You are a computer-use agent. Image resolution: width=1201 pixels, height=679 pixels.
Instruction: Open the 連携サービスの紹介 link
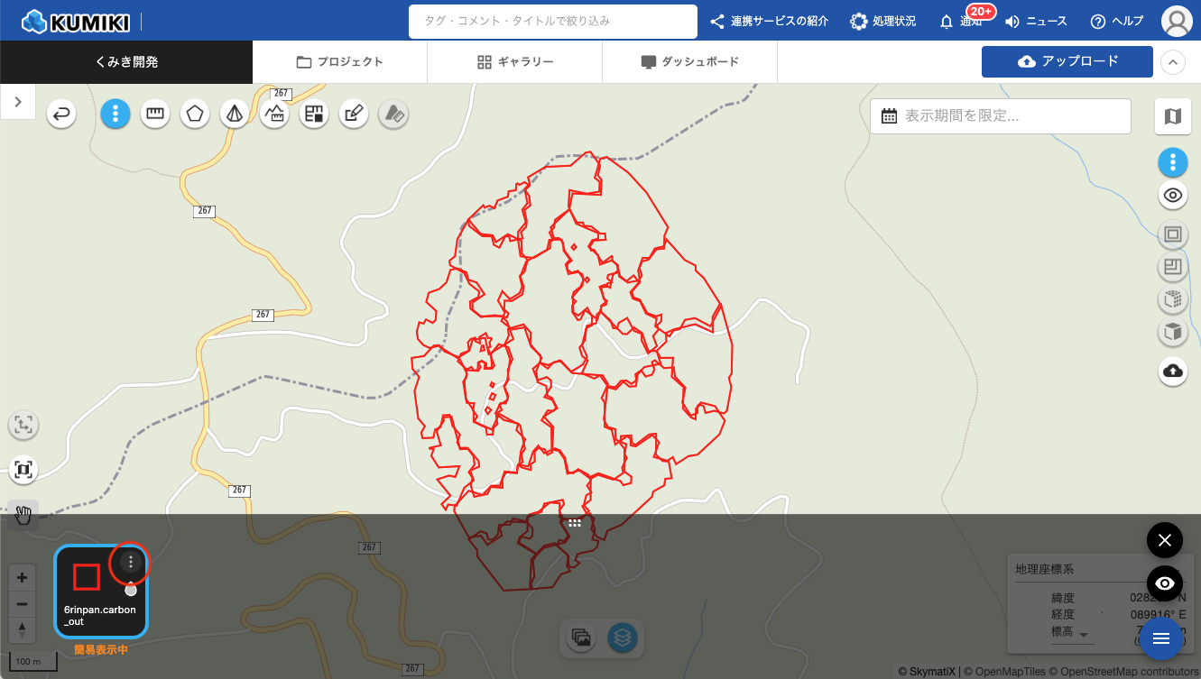[x=769, y=21]
